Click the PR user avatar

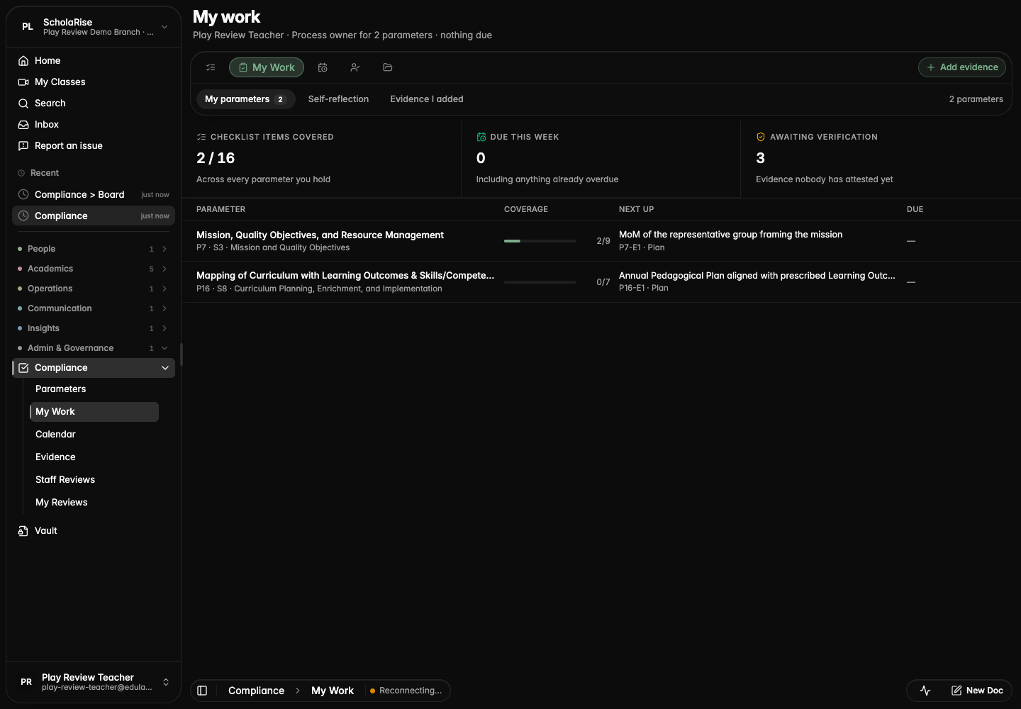[26, 682]
